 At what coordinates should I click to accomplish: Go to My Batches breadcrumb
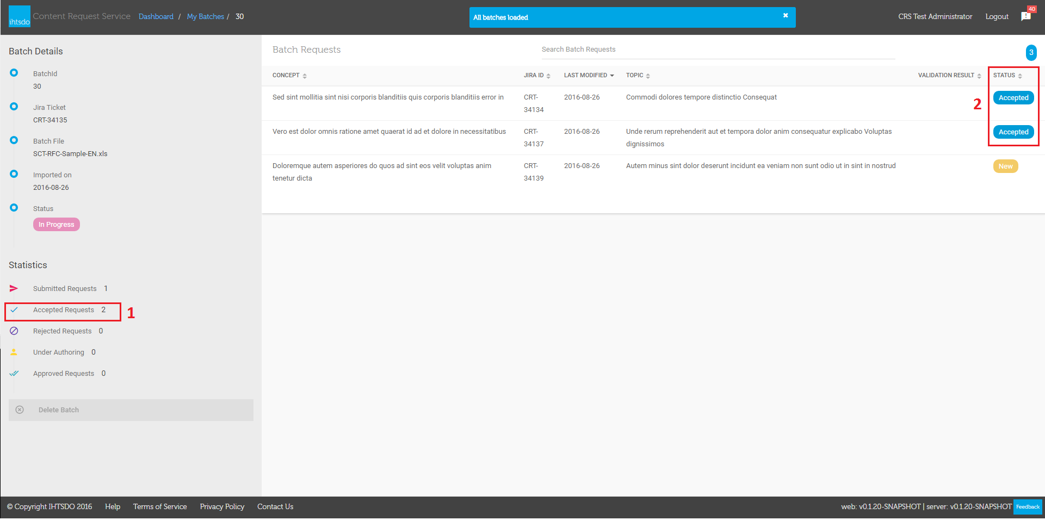coord(205,17)
